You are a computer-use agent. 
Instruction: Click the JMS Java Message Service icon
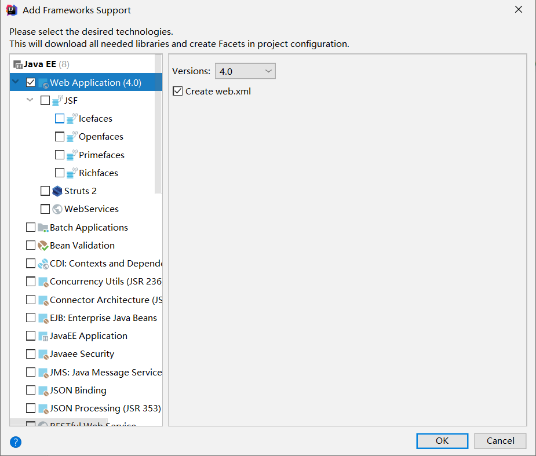(43, 373)
